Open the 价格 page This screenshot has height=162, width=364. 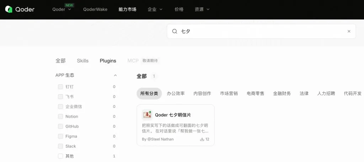[179, 10]
